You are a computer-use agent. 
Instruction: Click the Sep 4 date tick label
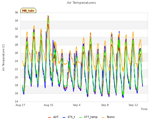pos(77,105)
